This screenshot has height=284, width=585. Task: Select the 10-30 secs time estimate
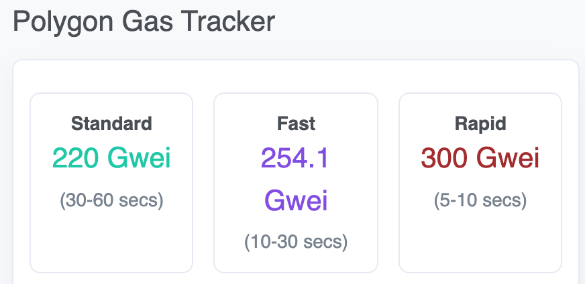(x=296, y=242)
